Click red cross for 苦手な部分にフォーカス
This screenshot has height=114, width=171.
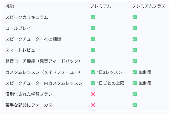[x=93, y=105]
